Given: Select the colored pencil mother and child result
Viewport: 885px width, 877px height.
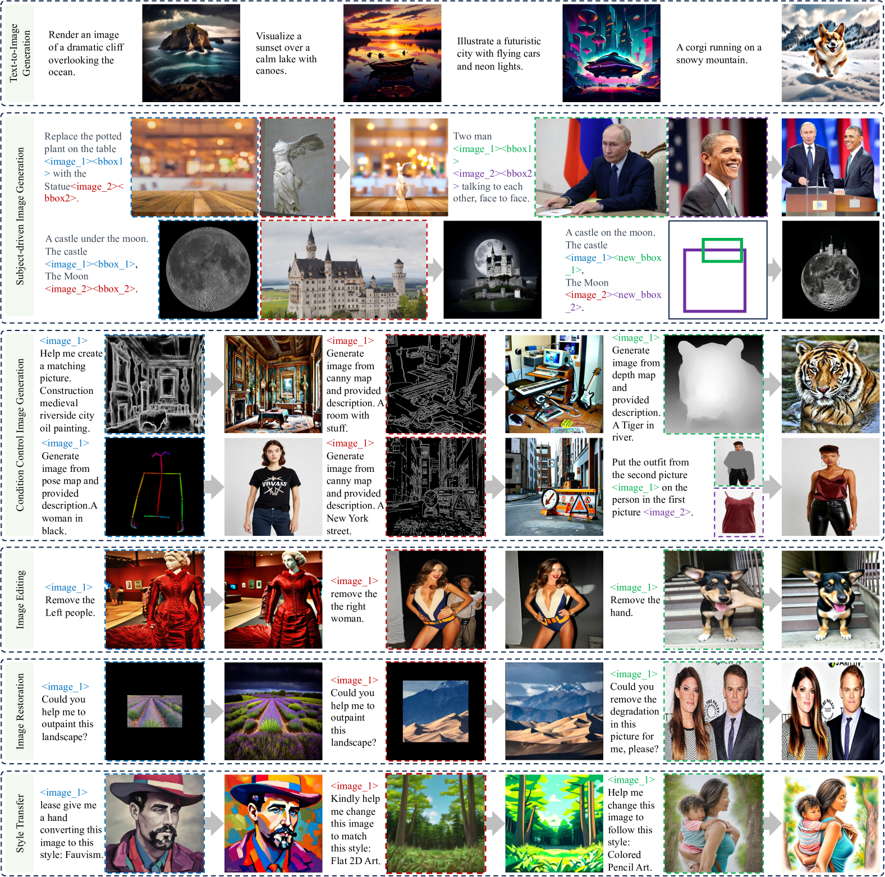Looking at the screenshot, I should [831, 824].
